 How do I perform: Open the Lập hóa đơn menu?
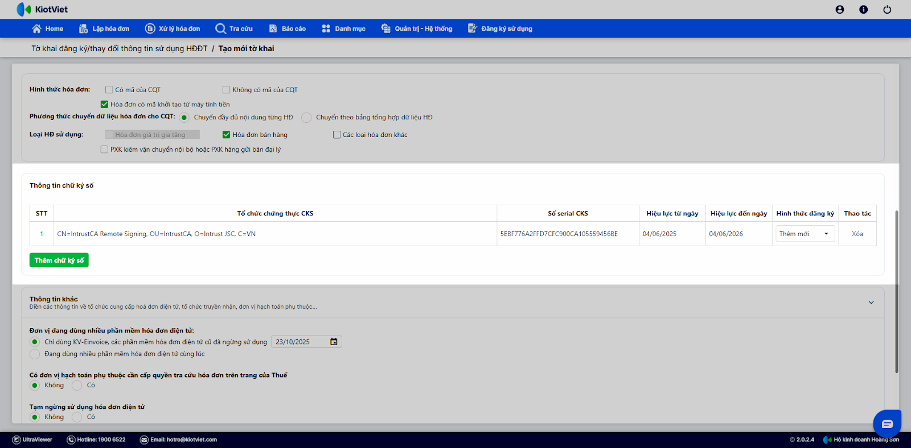(104, 28)
